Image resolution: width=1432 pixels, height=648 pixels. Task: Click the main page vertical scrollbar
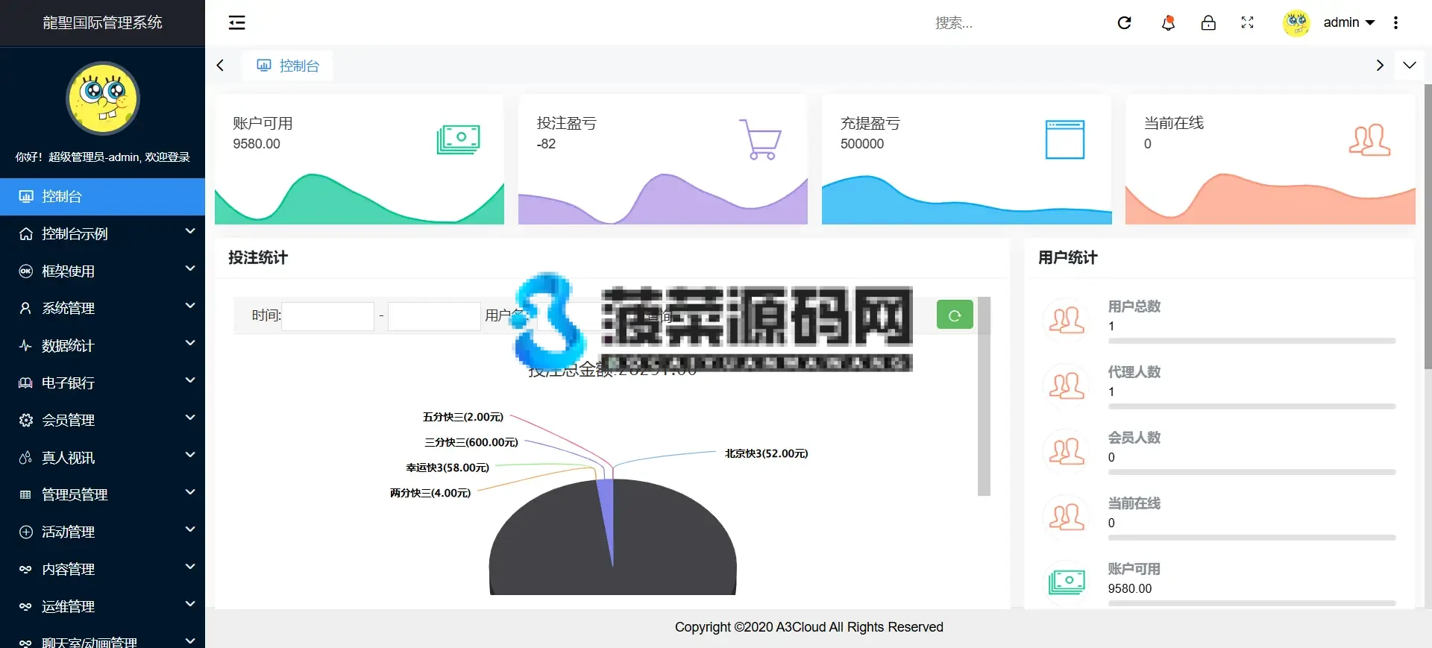coord(1428,226)
